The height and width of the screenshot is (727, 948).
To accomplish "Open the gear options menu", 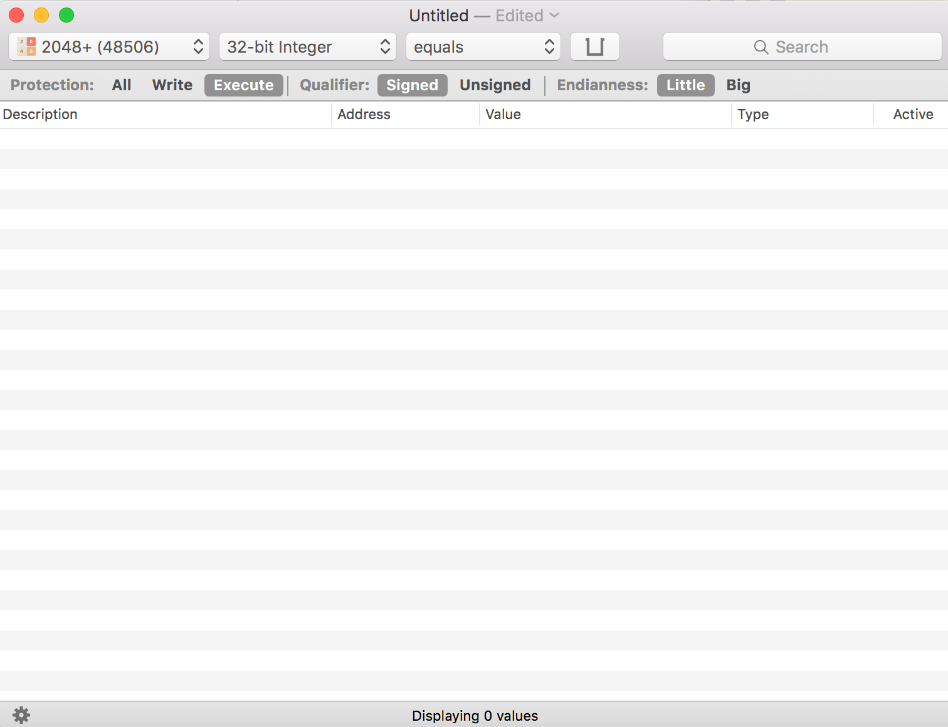I will click(21, 715).
